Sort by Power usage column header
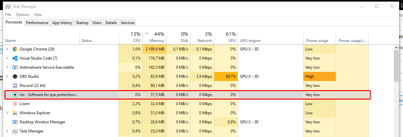 point(319,37)
